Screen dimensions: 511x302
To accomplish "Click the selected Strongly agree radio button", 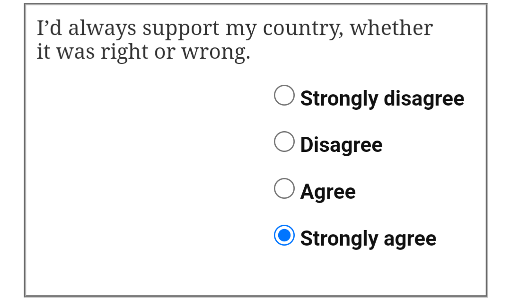I will coord(284,235).
